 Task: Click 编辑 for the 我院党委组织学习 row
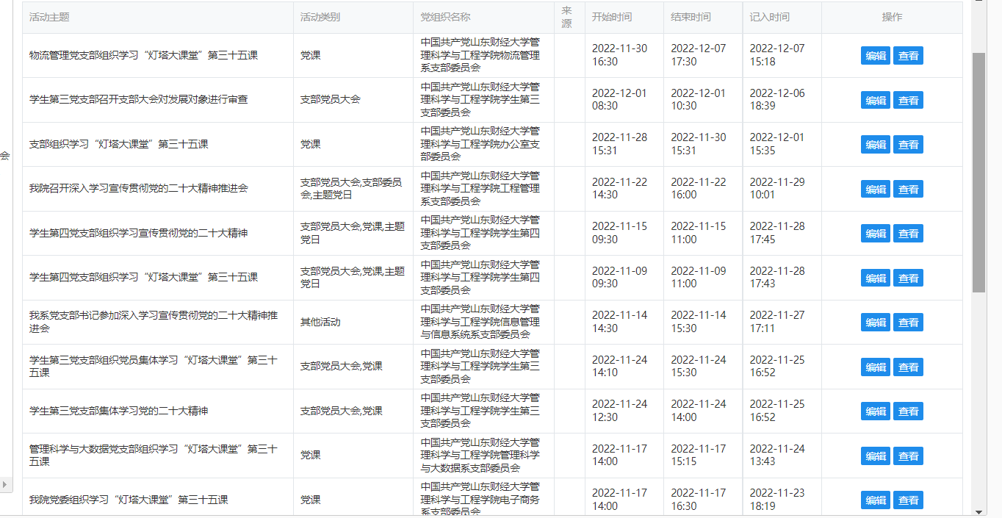(875, 500)
